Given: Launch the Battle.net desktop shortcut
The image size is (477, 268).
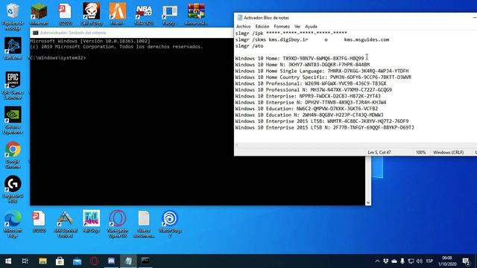Looking at the screenshot, I should point(13,48).
